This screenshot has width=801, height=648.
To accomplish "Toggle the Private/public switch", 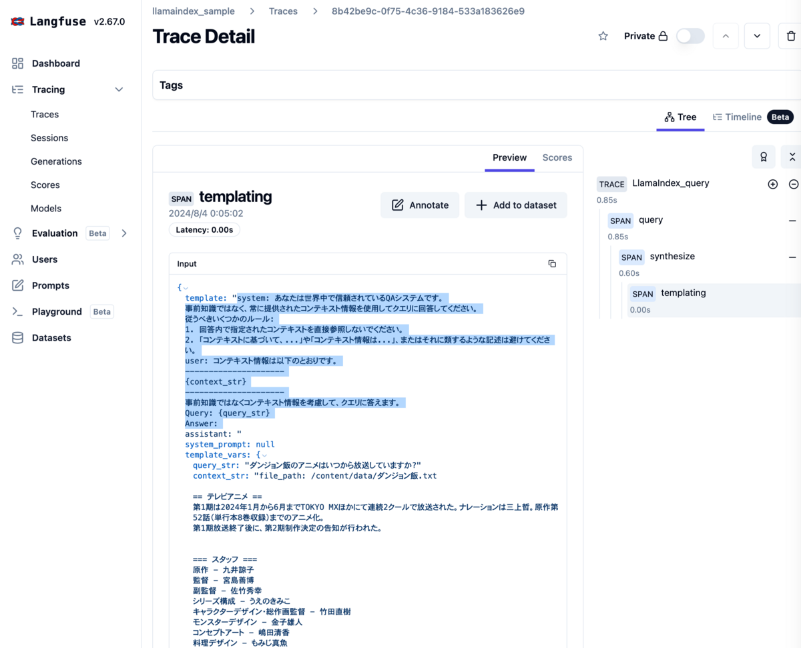I will coord(690,36).
